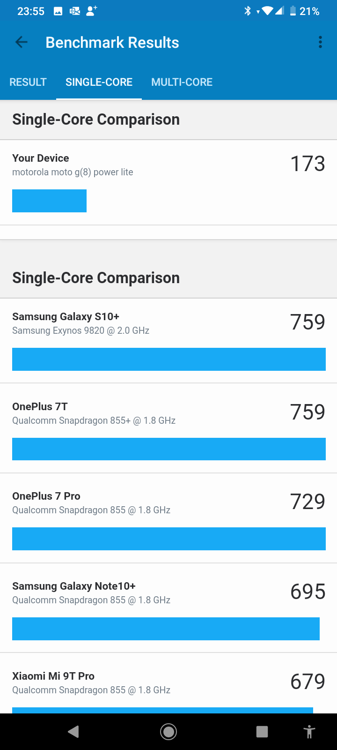Tap the image notification icon
The width and height of the screenshot is (337, 750).
[58, 11]
